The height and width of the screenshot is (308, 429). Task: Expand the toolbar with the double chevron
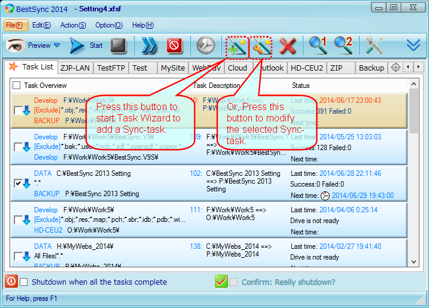point(413,45)
